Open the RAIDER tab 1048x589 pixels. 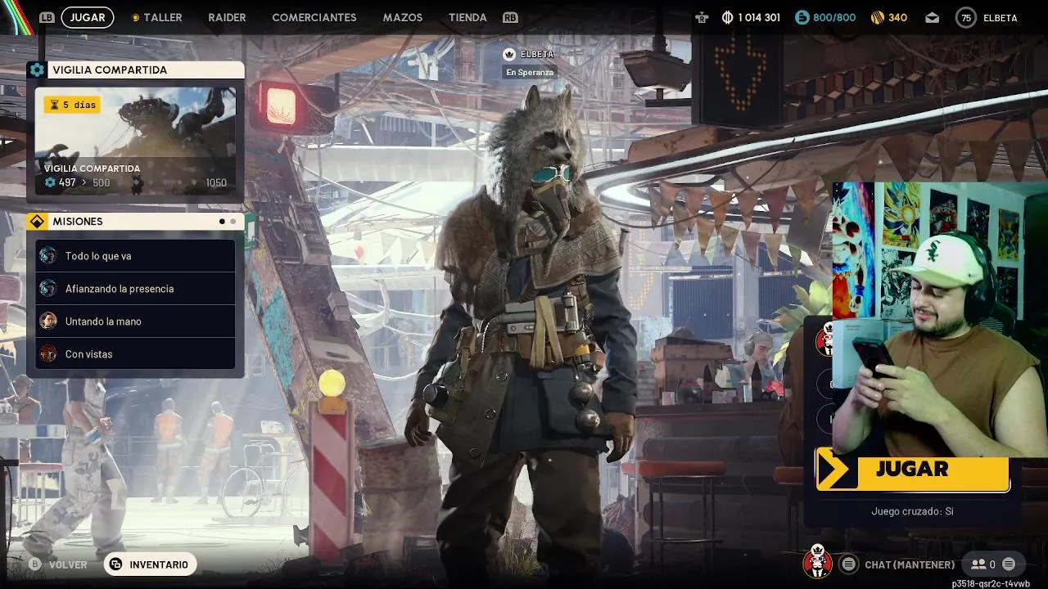[x=227, y=17]
